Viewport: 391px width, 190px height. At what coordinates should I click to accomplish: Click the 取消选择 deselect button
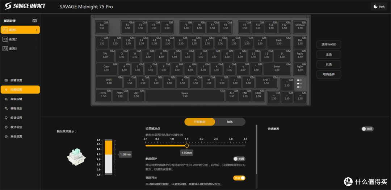tap(329, 74)
